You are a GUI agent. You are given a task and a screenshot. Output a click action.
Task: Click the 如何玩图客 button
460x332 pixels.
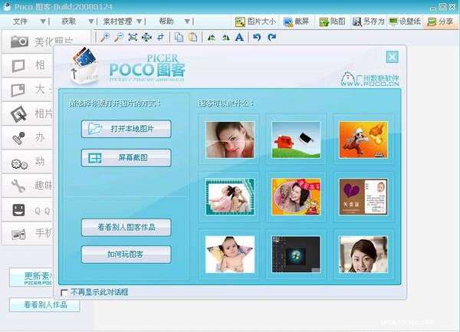click(127, 255)
